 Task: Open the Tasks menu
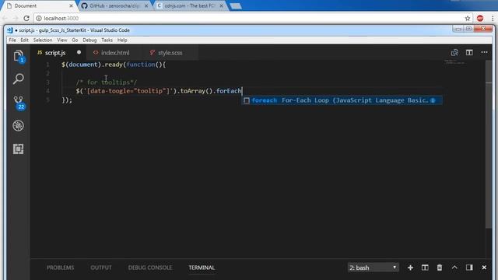(107, 40)
